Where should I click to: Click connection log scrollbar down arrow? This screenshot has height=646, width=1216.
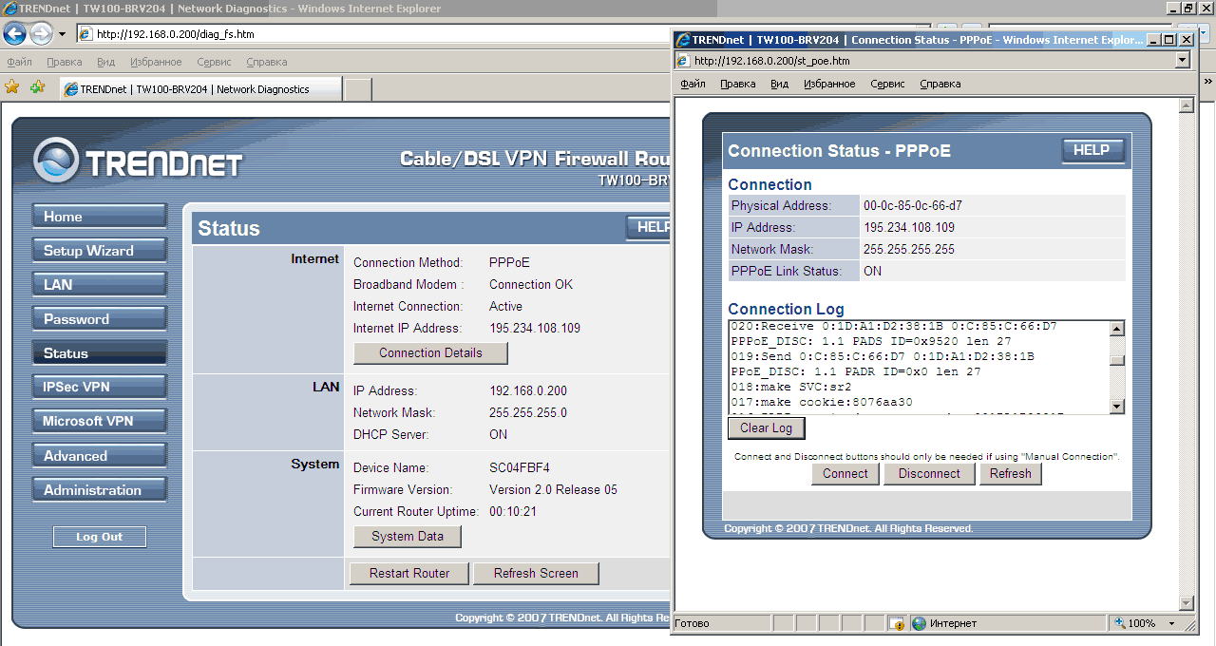tap(1117, 407)
